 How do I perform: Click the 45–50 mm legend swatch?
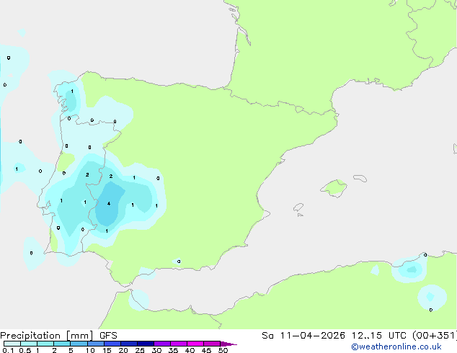coord(212,344)
